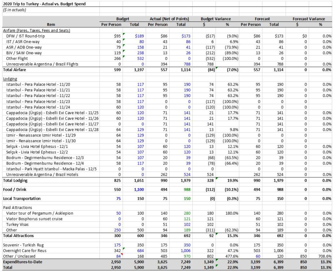335x272 pixels.
Task: Select the "Expenditures-to-Date" row label
Action: 23,262
